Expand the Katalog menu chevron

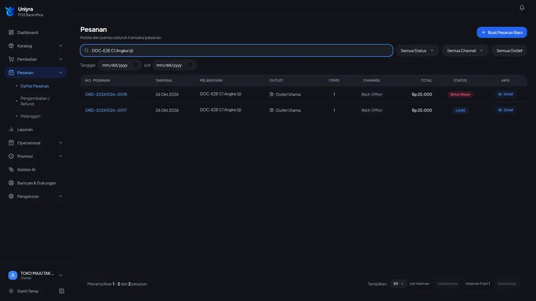pos(60,46)
